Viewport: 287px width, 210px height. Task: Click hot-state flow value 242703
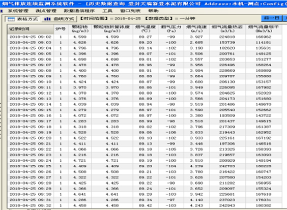(227, 166)
